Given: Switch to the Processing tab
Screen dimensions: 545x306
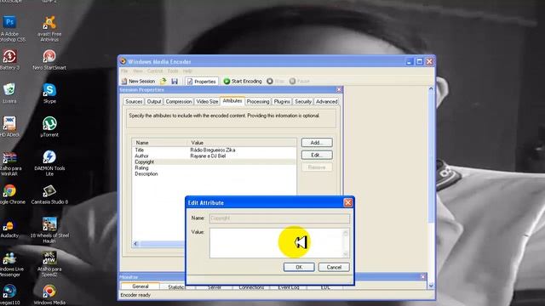Looking at the screenshot, I should (258, 102).
